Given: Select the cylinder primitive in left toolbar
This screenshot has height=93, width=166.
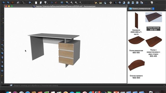Looking at the screenshot, I should point(2,58).
